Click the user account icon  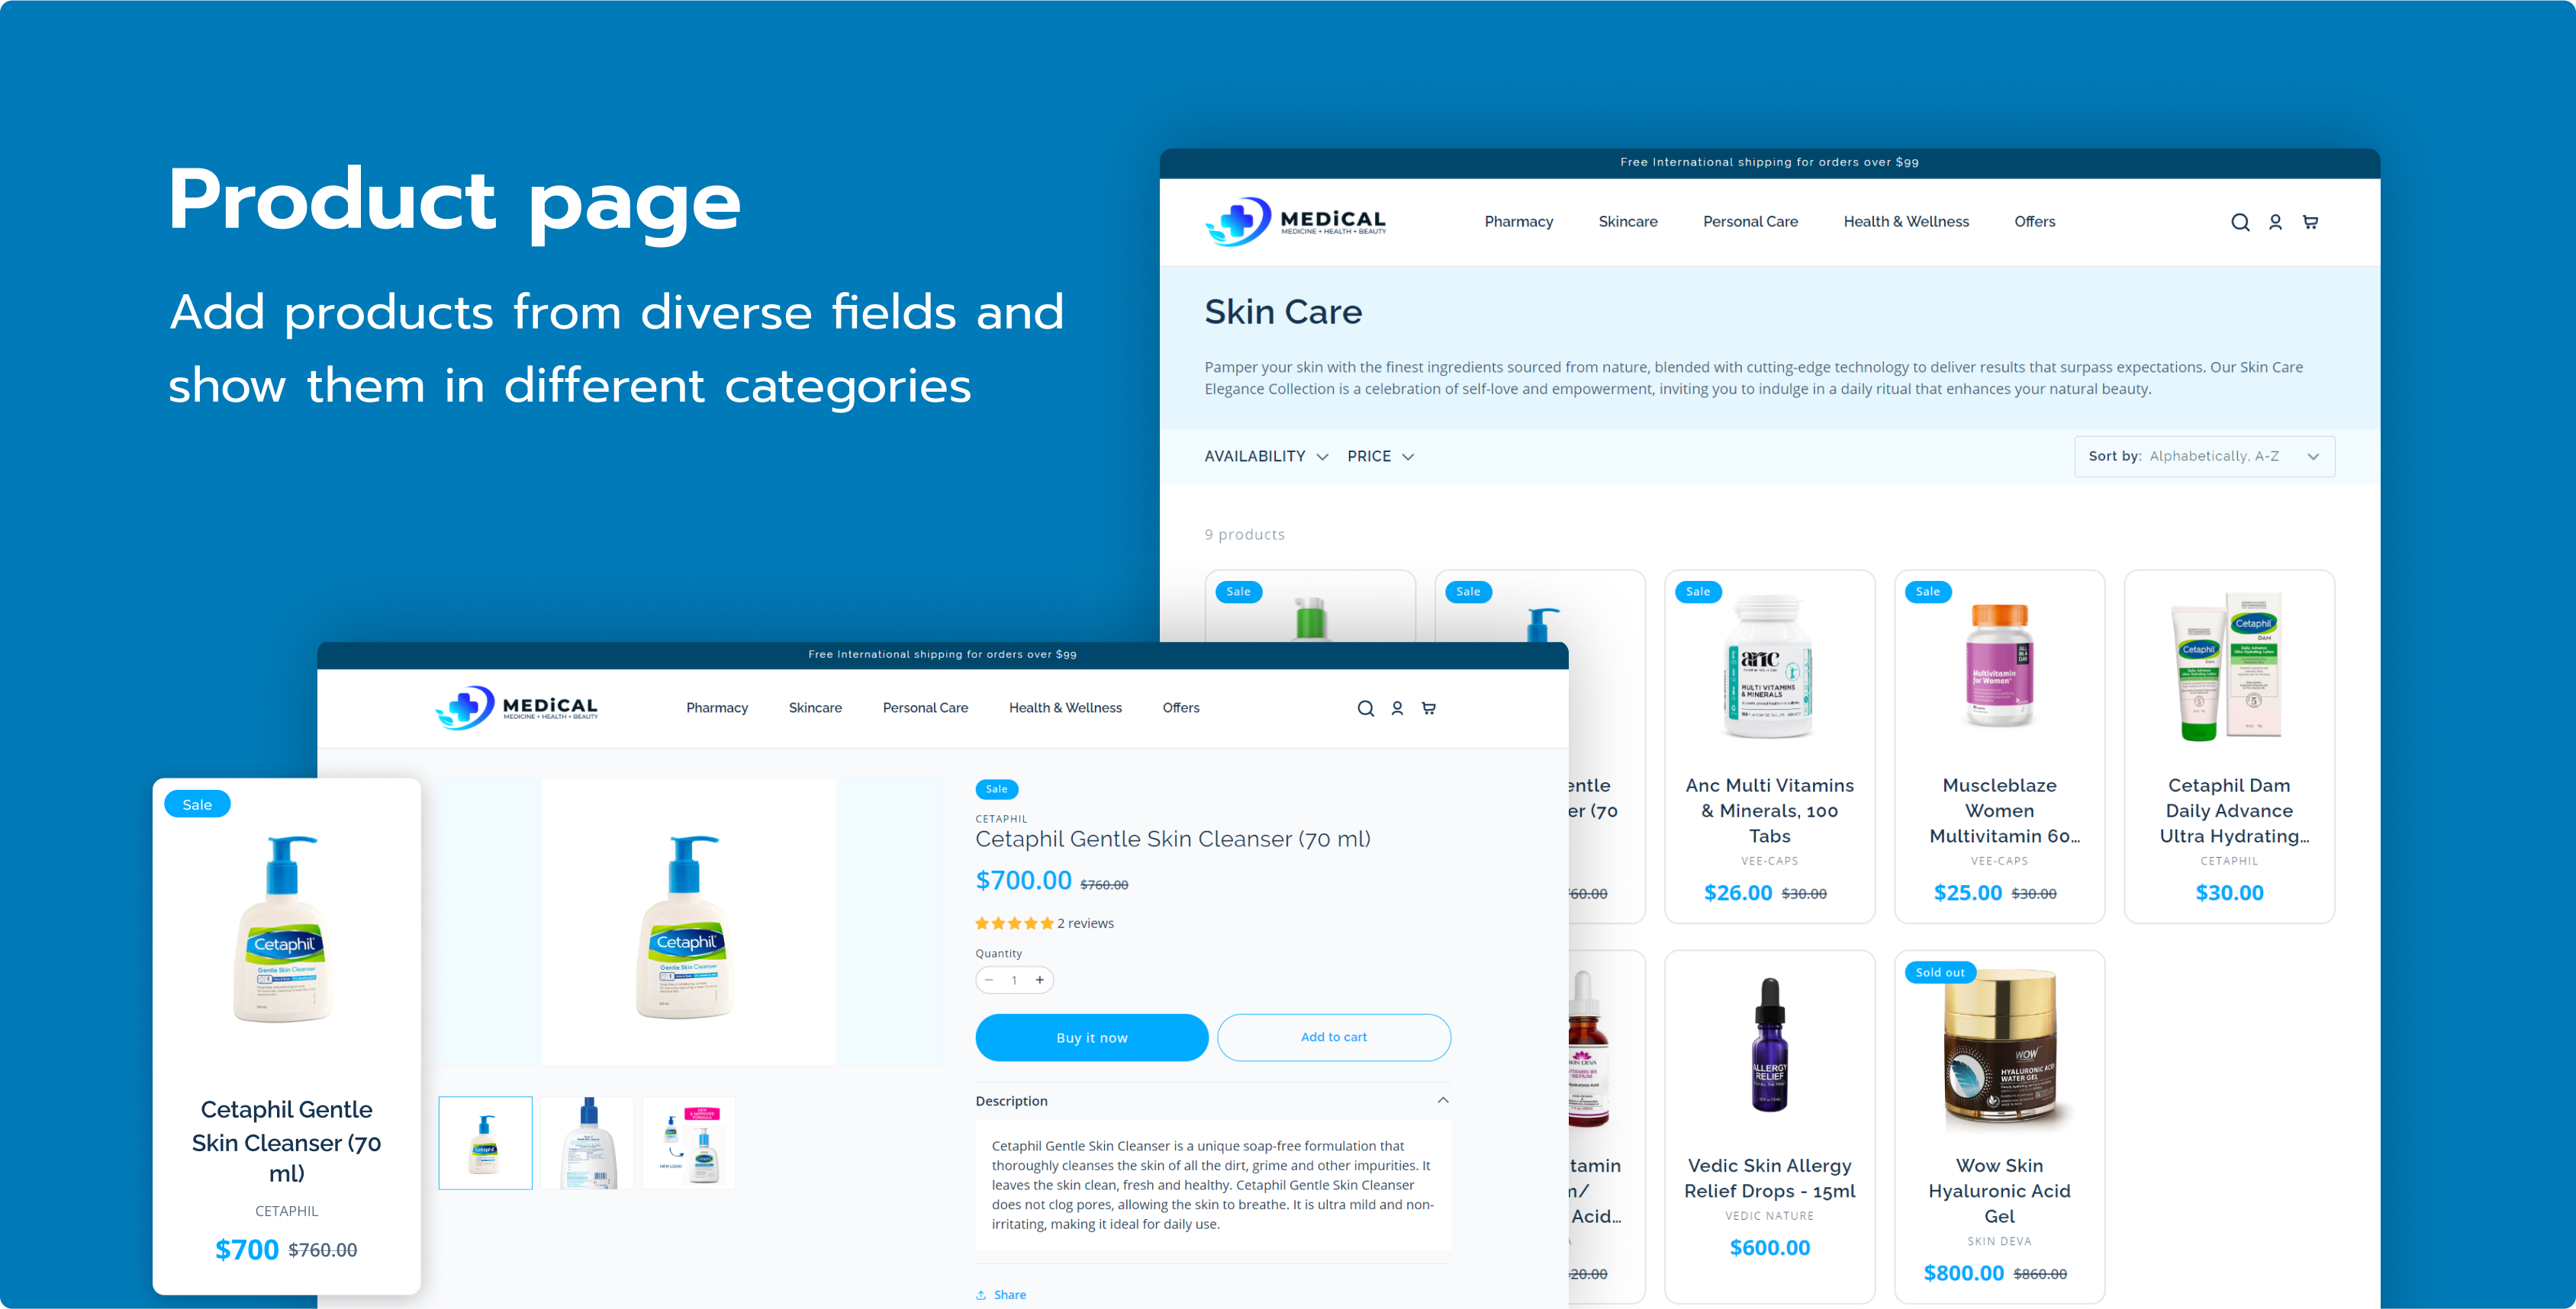(x=2275, y=220)
